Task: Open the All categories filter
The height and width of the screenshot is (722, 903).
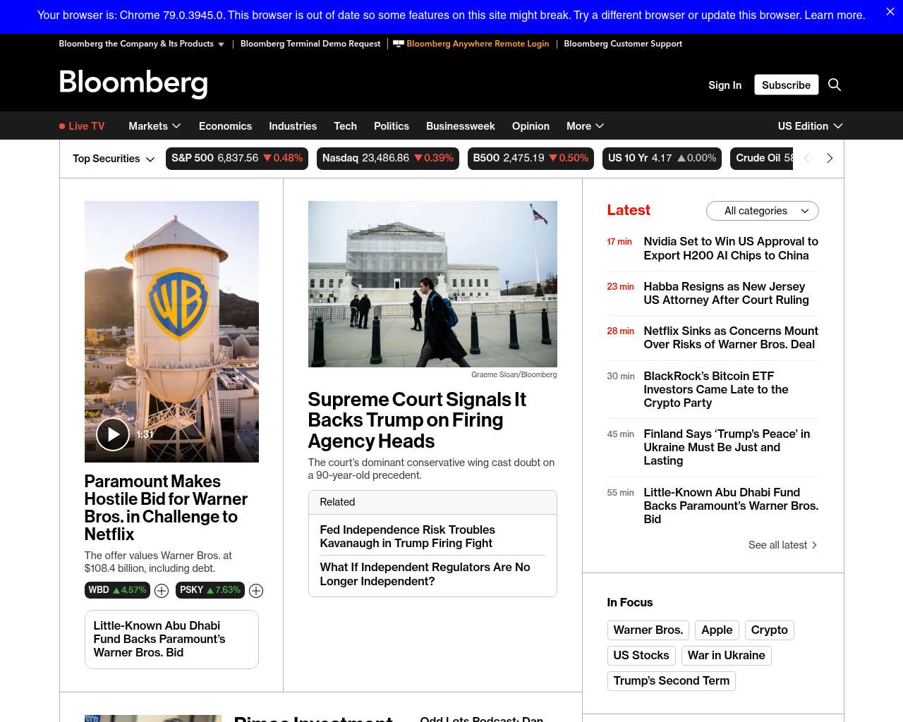Action: pyautogui.click(x=763, y=211)
